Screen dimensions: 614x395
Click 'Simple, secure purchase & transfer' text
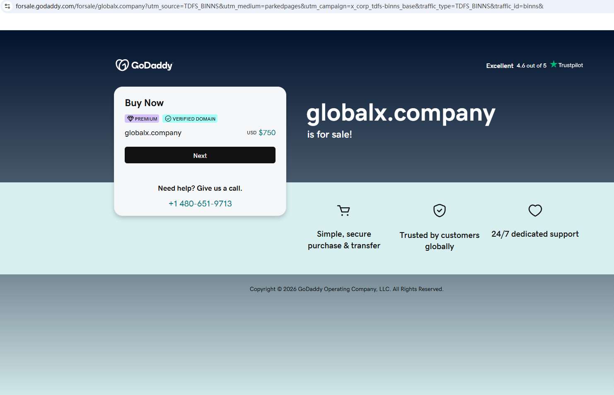coord(344,240)
